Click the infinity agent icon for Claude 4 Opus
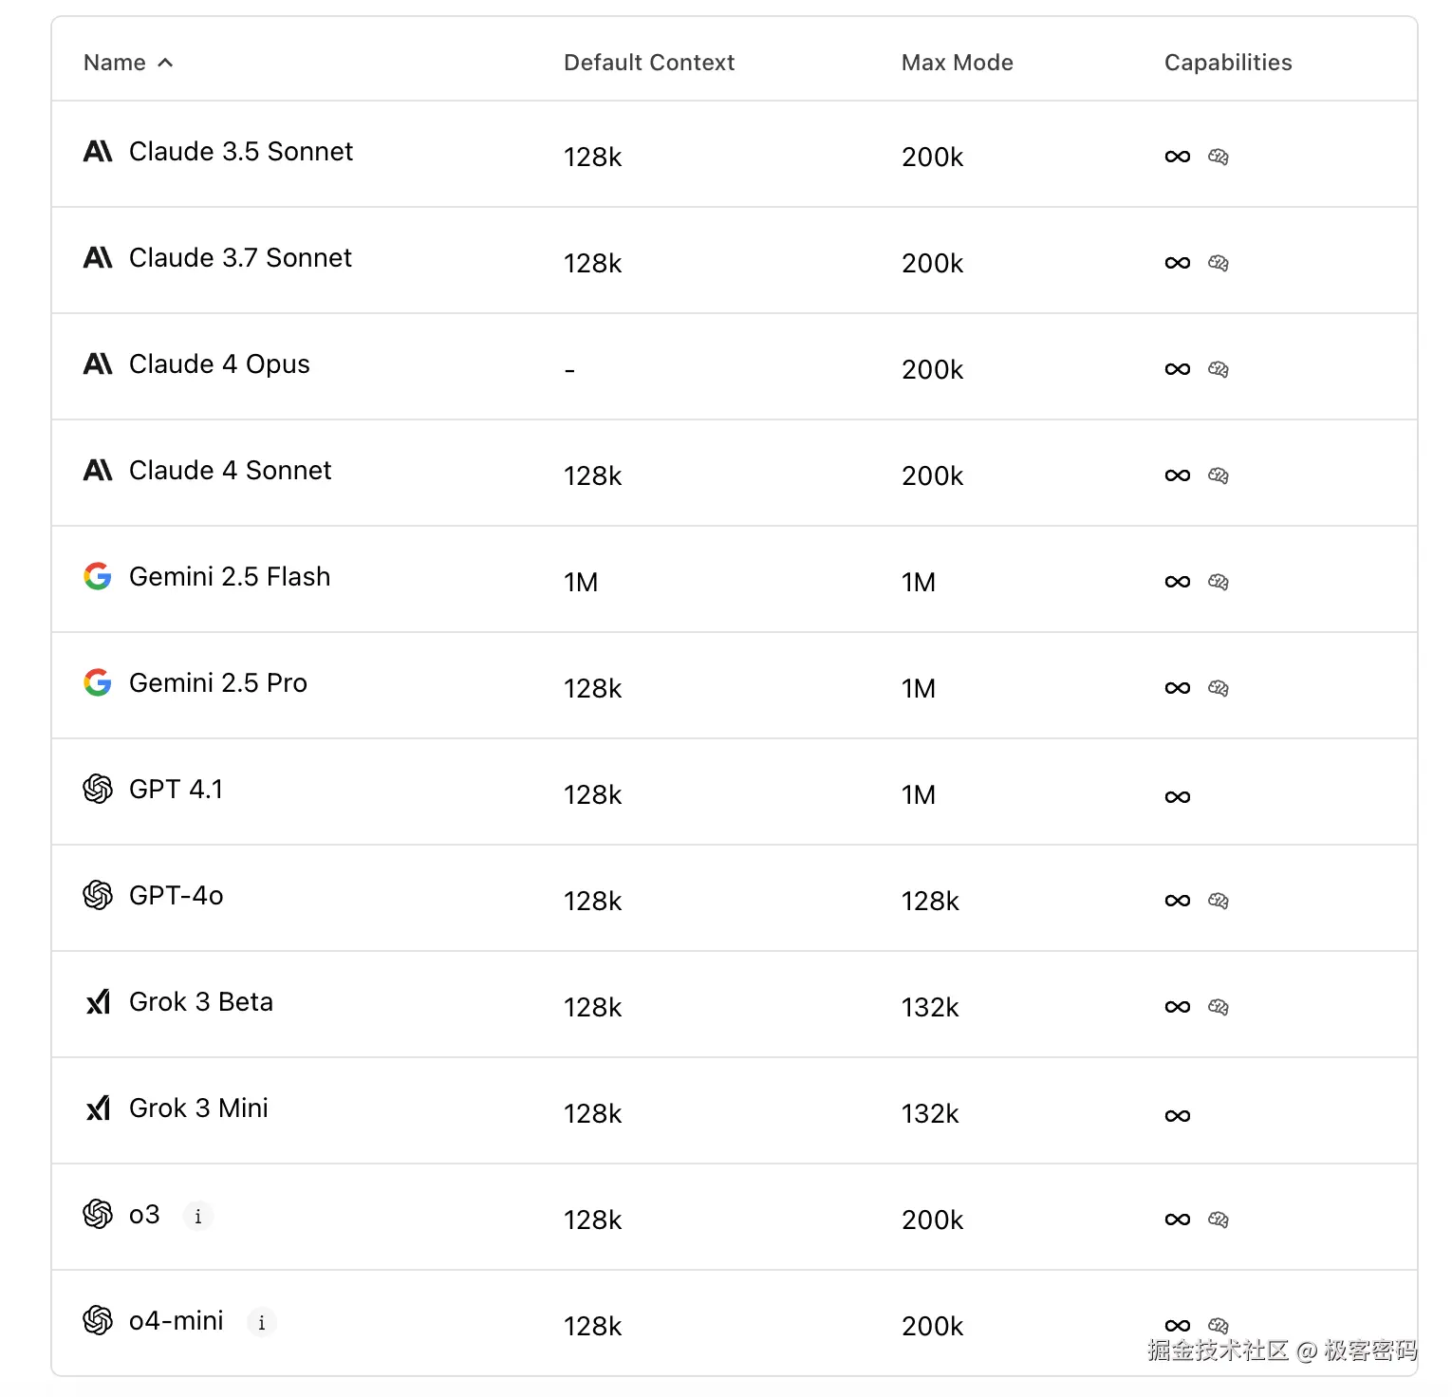Image resolution: width=1452 pixels, height=1397 pixels. [x=1177, y=369]
